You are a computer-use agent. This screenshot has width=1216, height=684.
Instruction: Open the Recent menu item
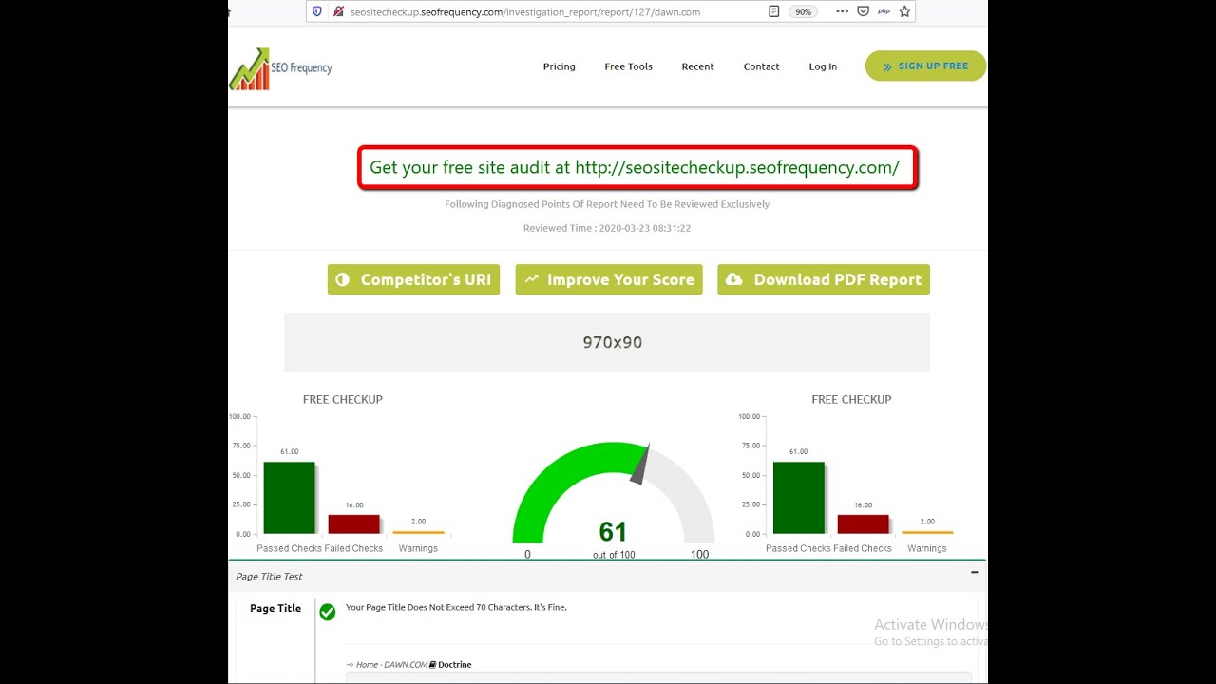click(697, 66)
